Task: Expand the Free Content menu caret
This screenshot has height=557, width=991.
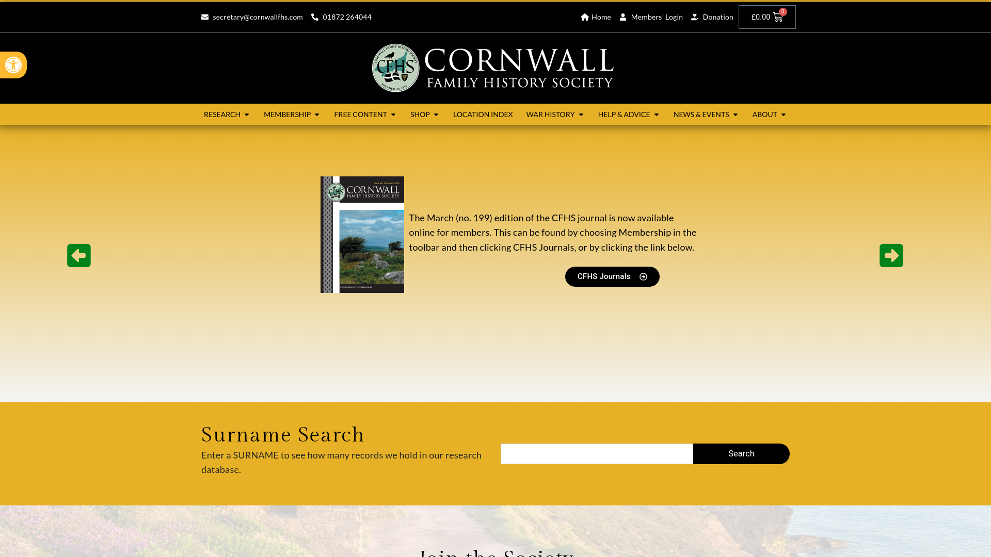Action: (393, 115)
